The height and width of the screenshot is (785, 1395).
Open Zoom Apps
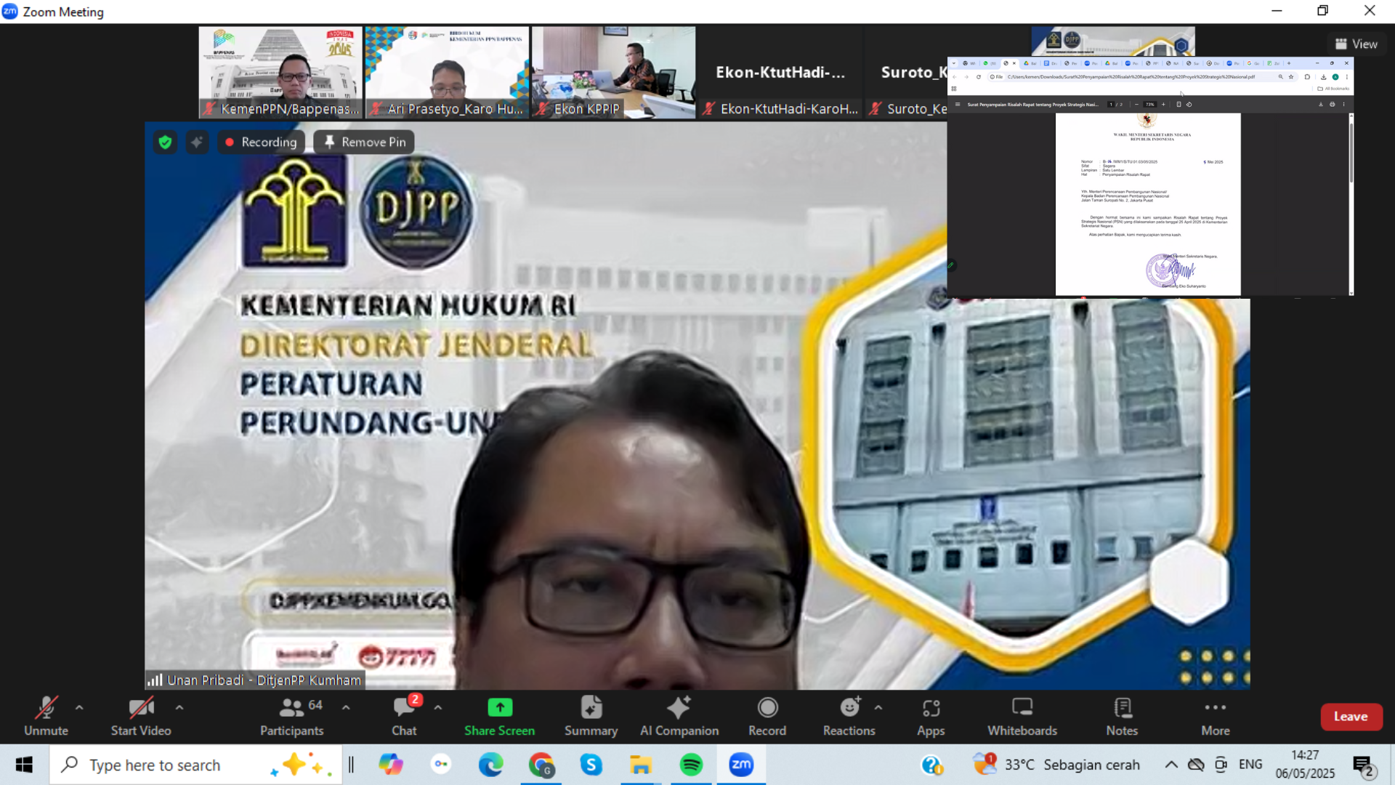point(931,716)
